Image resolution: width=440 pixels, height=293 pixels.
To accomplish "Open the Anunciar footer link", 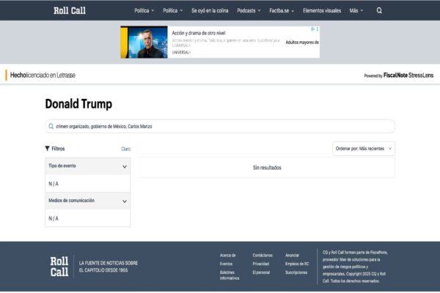I will coord(292,256).
